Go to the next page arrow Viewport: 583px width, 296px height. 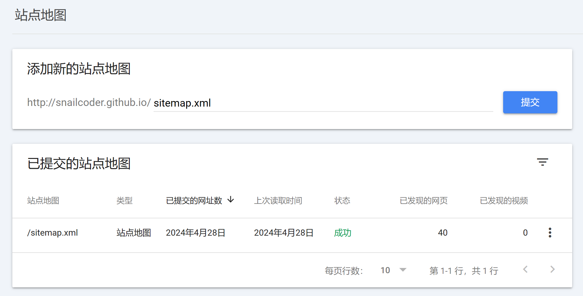point(552,270)
